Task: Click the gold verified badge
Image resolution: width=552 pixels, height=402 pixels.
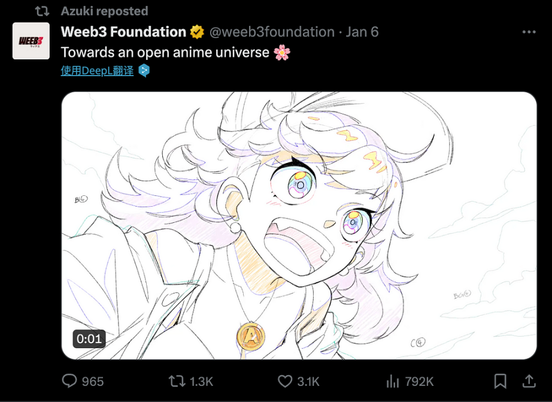Action: click(x=197, y=32)
